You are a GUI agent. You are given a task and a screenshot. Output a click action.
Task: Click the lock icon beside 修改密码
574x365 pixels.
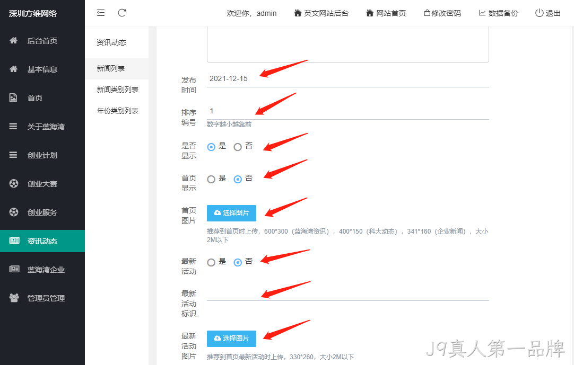pos(427,13)
